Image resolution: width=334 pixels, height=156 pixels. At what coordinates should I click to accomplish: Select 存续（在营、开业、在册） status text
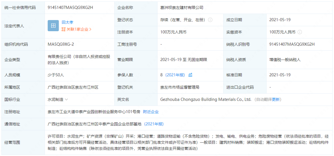183,20
